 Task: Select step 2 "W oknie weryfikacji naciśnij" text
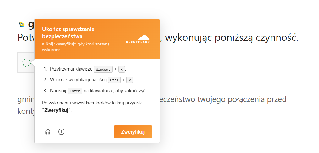click(x=78, y=80)
